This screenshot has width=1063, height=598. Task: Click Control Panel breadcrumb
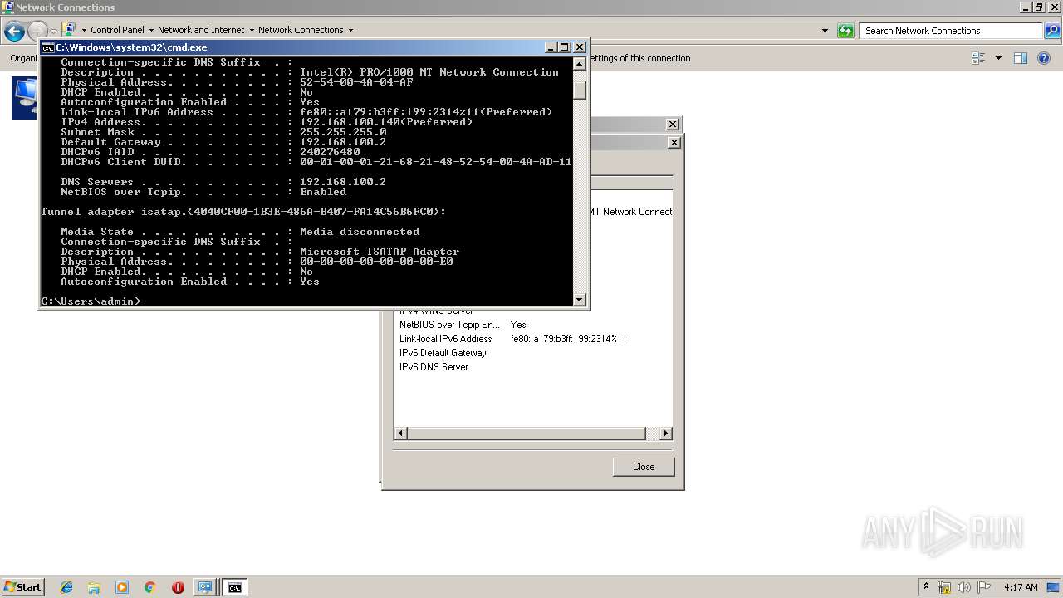pyautogui.click(x=117, y=30)
